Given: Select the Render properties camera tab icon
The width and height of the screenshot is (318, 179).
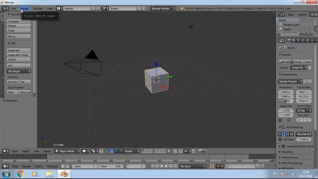Looking at the screenshot, I should 289,41.
